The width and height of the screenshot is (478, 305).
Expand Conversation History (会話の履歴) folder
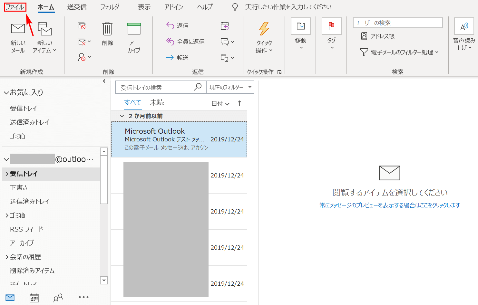coord(7,257)
